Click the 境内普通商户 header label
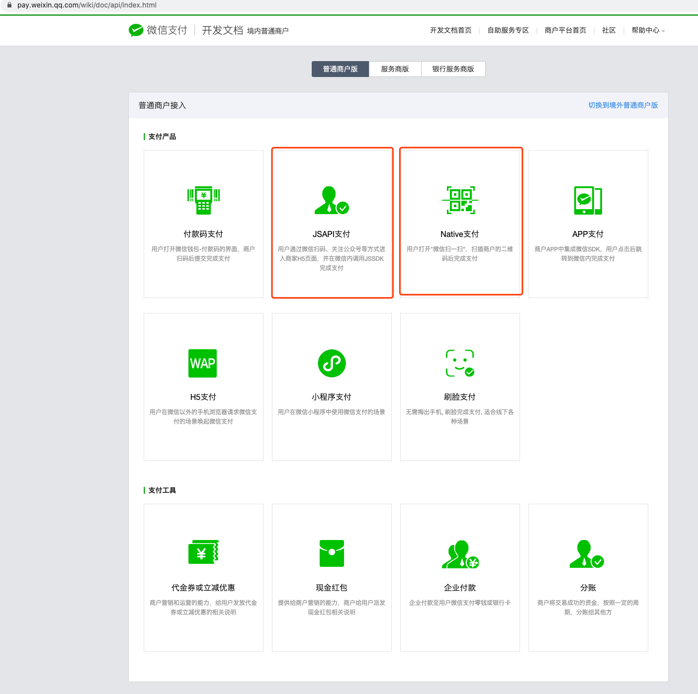 point(268,31)
